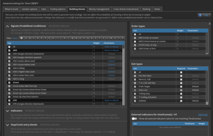
Task: Select filter letter C
Action: 34,38
